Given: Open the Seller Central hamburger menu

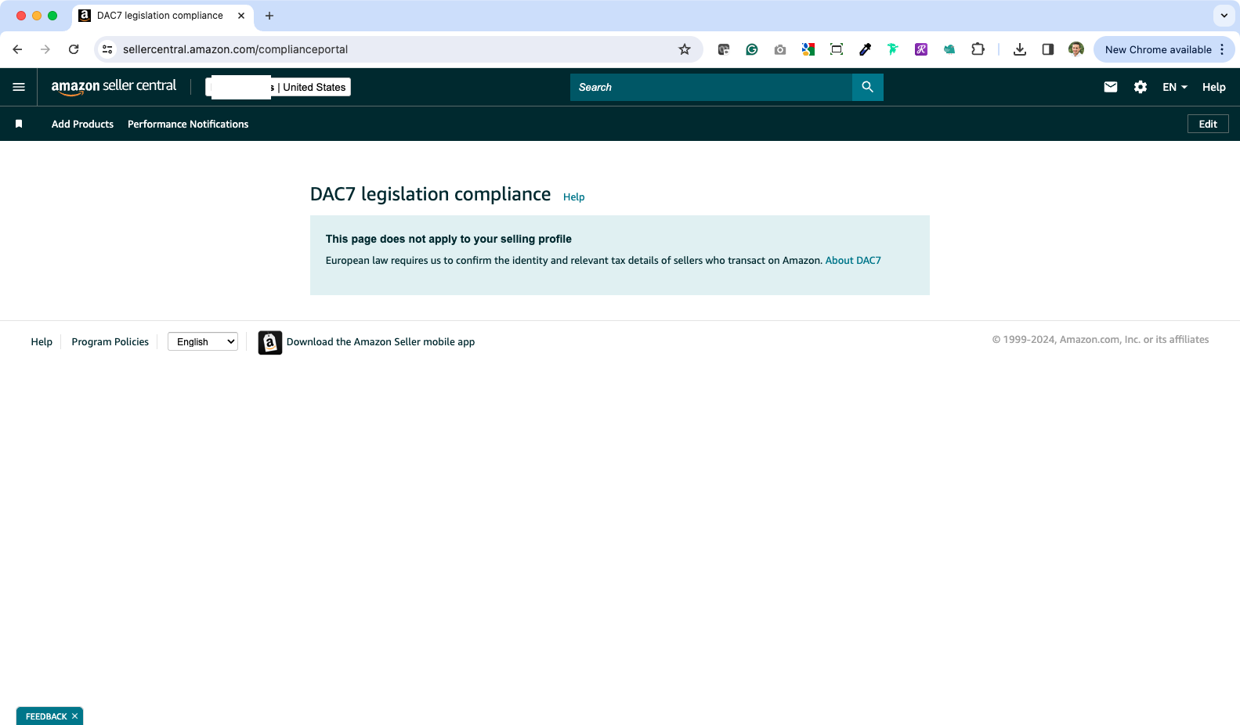Looking at the screenshot, I should click(19, 87).
